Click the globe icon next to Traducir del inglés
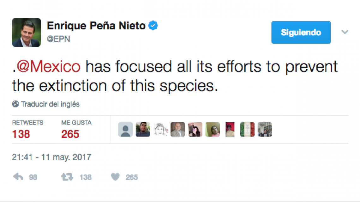 pos(15,104)
